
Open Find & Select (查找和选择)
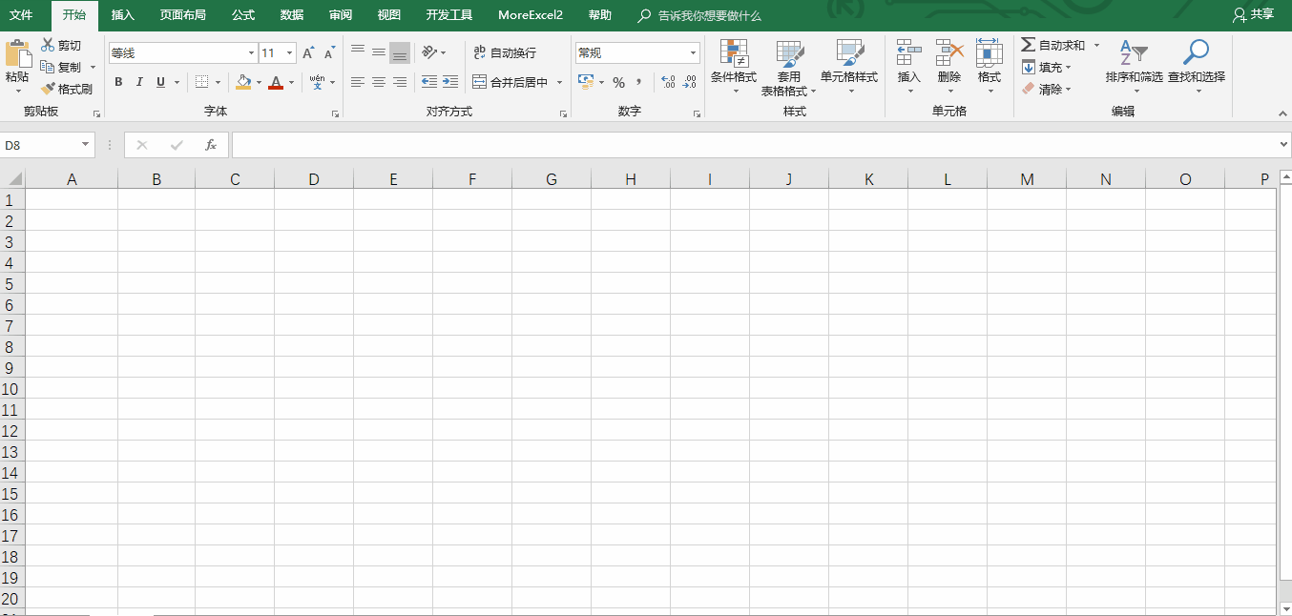tap(1196, 67)
